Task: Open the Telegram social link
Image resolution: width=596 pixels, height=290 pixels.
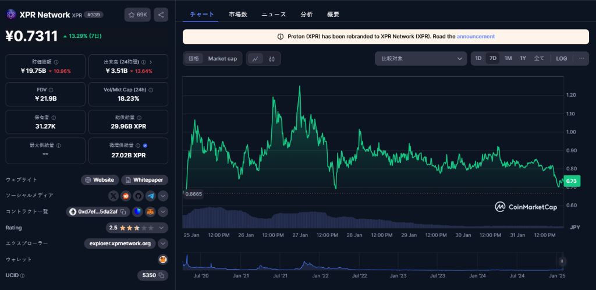Action: pos(150,196)
